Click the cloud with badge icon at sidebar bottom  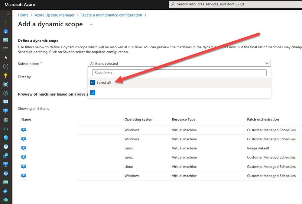pyautogui.click(x=6, y=200)
